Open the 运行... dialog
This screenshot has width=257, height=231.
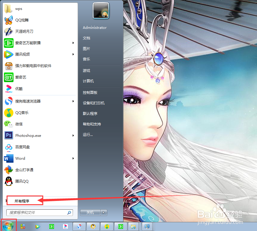(x=88, y=135)
